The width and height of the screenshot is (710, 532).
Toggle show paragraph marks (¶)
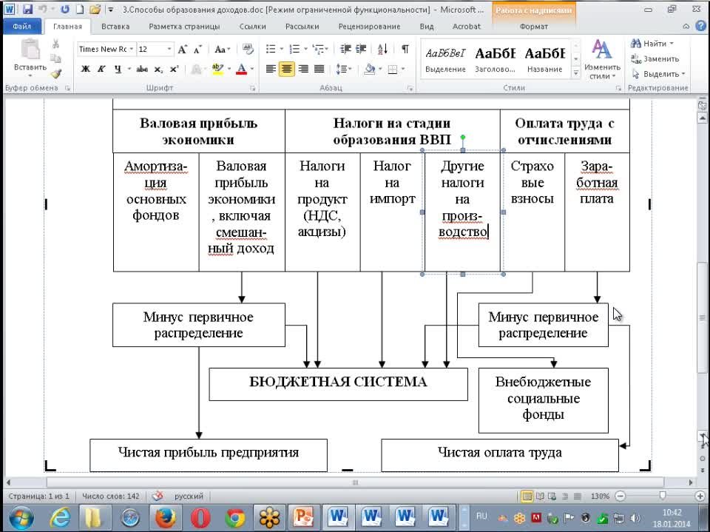click(x=405, y=50)
